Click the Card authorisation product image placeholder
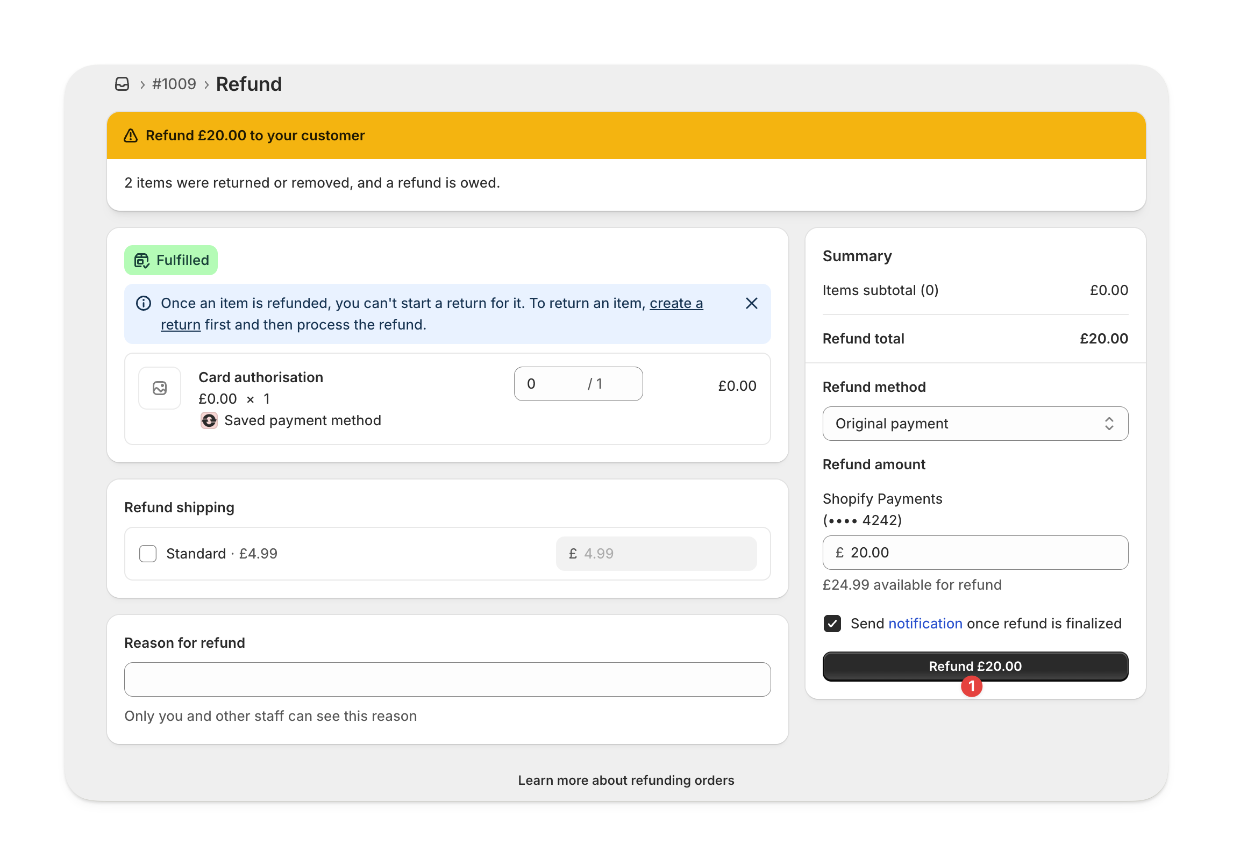 click(x=160, y=388)
